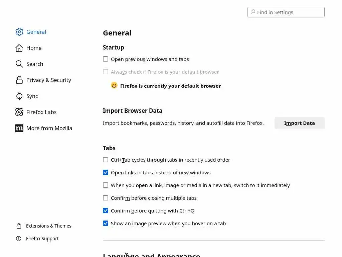Screen dimensions: 342x257
Task: Enable Confirm before closing multiple tabs
Action: click(x=106, y=198)
